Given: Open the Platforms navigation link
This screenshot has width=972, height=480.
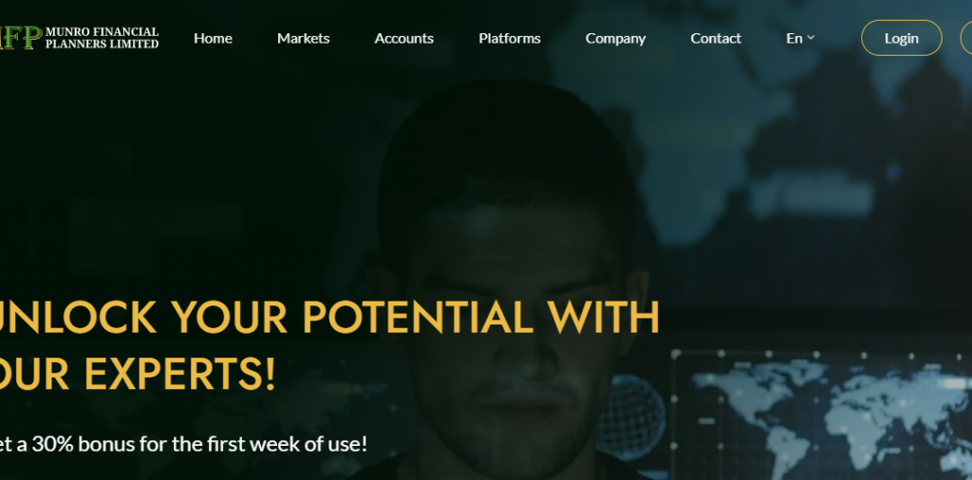Looking at the screenshot, I should (510, 38).
